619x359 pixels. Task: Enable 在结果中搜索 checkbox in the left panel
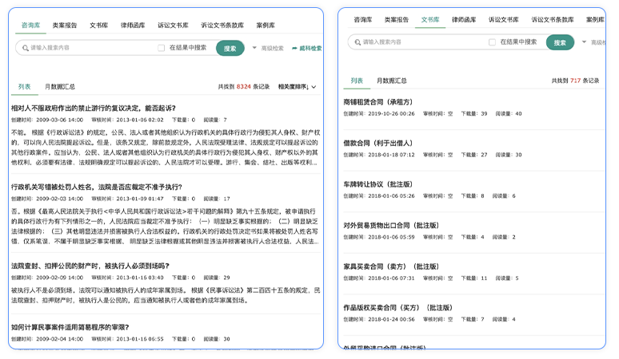click(162, 48)
